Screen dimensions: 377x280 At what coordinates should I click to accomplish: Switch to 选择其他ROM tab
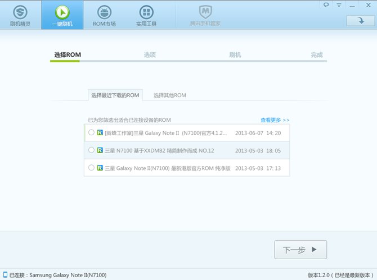point(170,95)
